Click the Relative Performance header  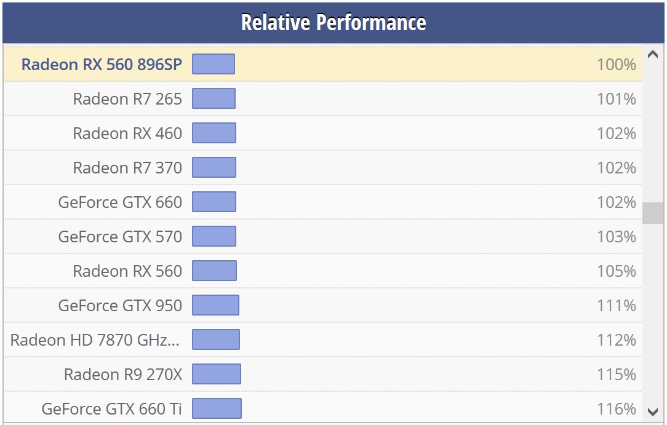pos(333,22)
